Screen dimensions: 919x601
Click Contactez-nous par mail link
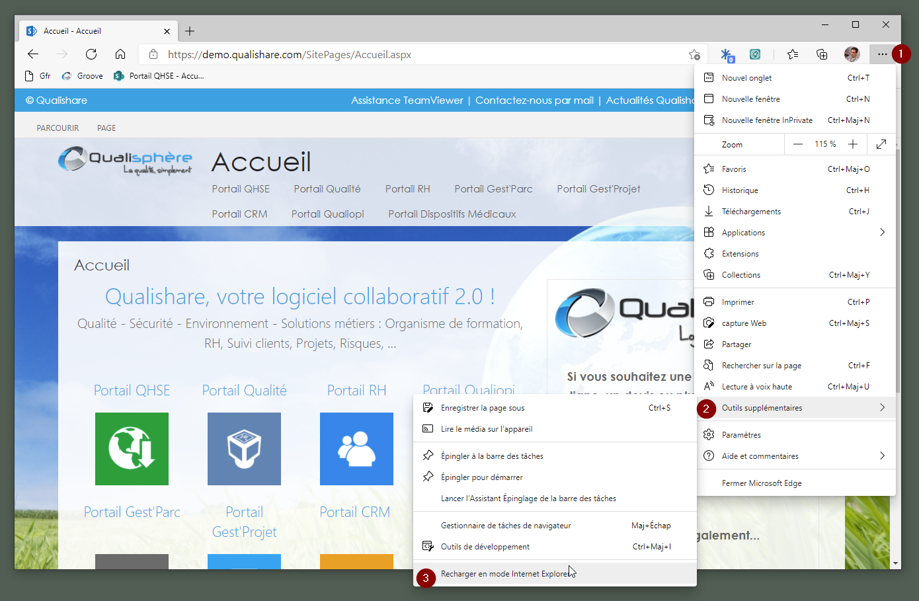click(534, 100)
